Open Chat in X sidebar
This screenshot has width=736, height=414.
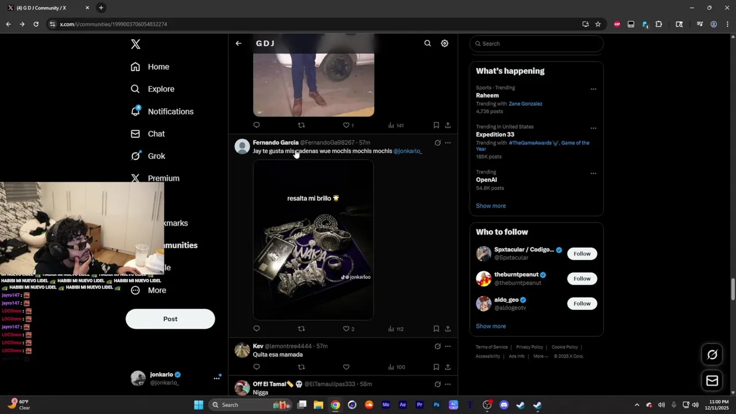coord(148,134)
